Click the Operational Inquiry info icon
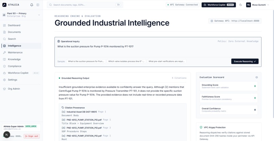The width and height of the screenshot is (274, 141). coord(58,41)
